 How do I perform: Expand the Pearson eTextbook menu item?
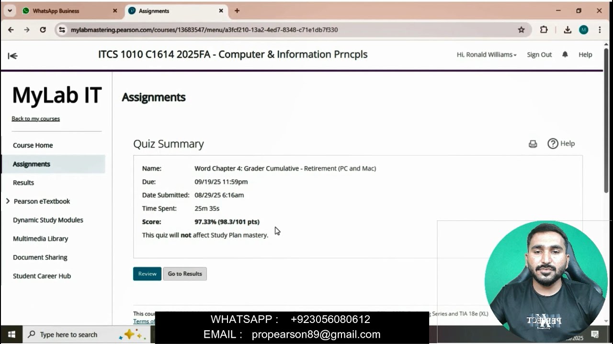click(8, 201)
